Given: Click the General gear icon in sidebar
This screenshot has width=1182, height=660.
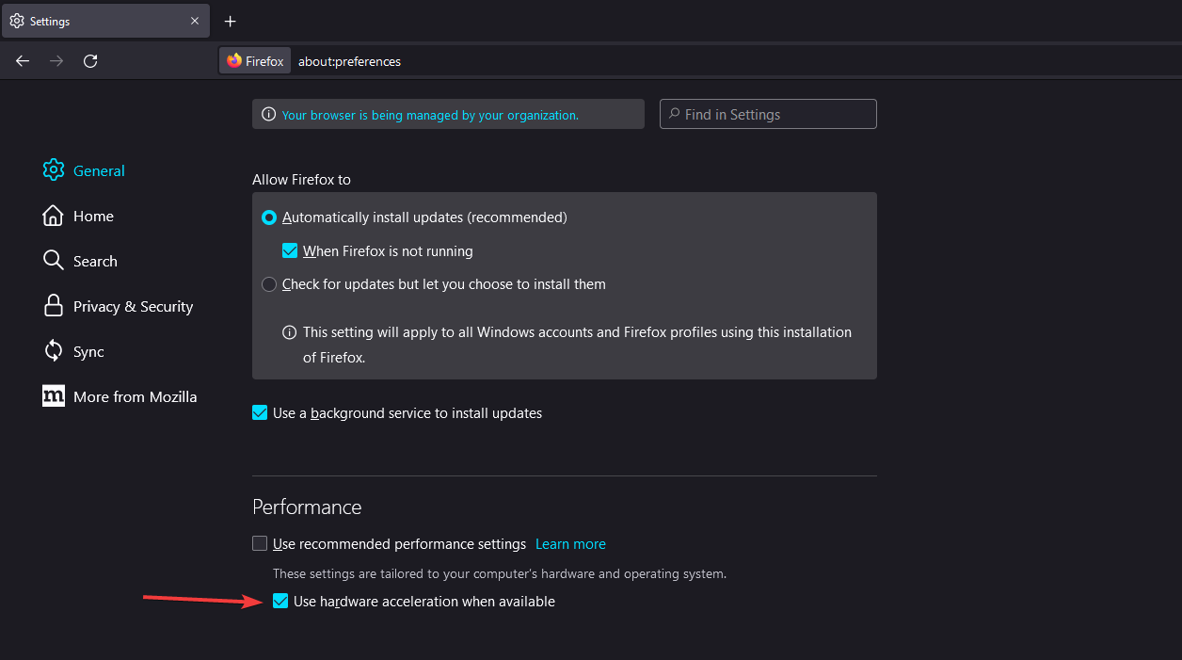Looking at the screenshot, I should [x=54, y=170].
